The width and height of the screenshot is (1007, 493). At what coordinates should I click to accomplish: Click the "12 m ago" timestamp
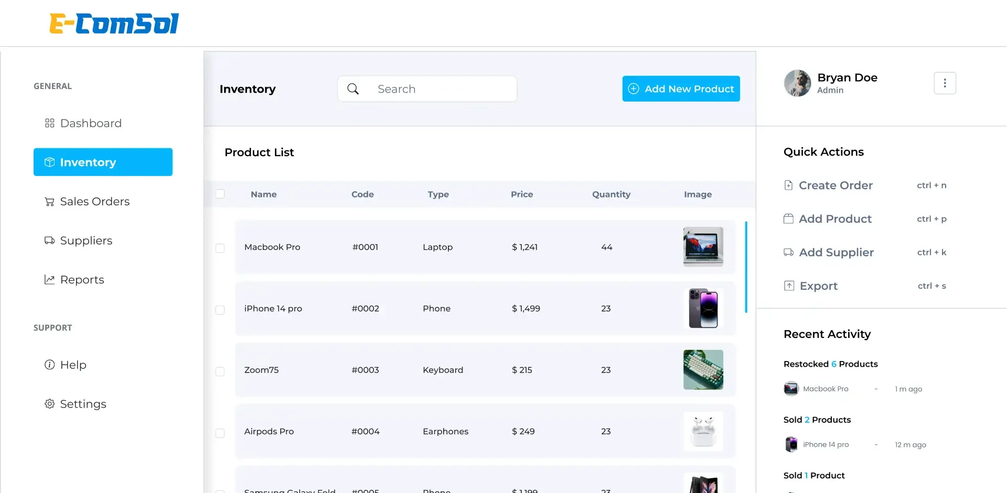(x=910, y=445)
